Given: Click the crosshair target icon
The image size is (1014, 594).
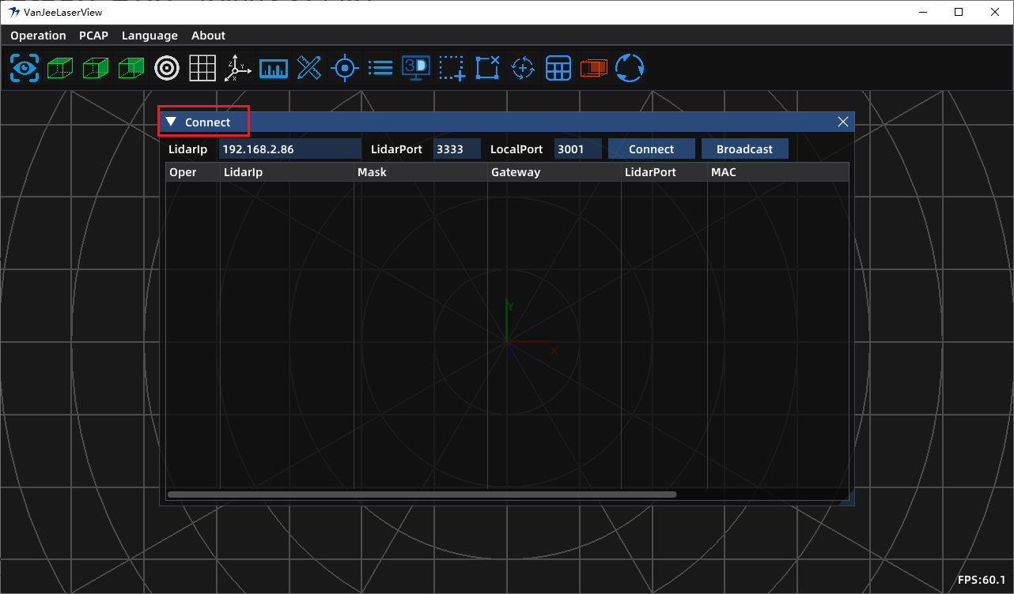Looking at the screenshot, I should pyautogui.click(x=345, y=68).
